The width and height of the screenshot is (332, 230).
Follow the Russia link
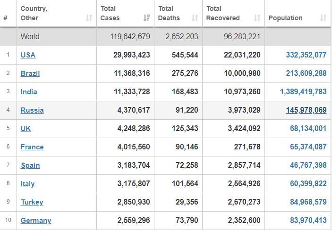[32, 110]
